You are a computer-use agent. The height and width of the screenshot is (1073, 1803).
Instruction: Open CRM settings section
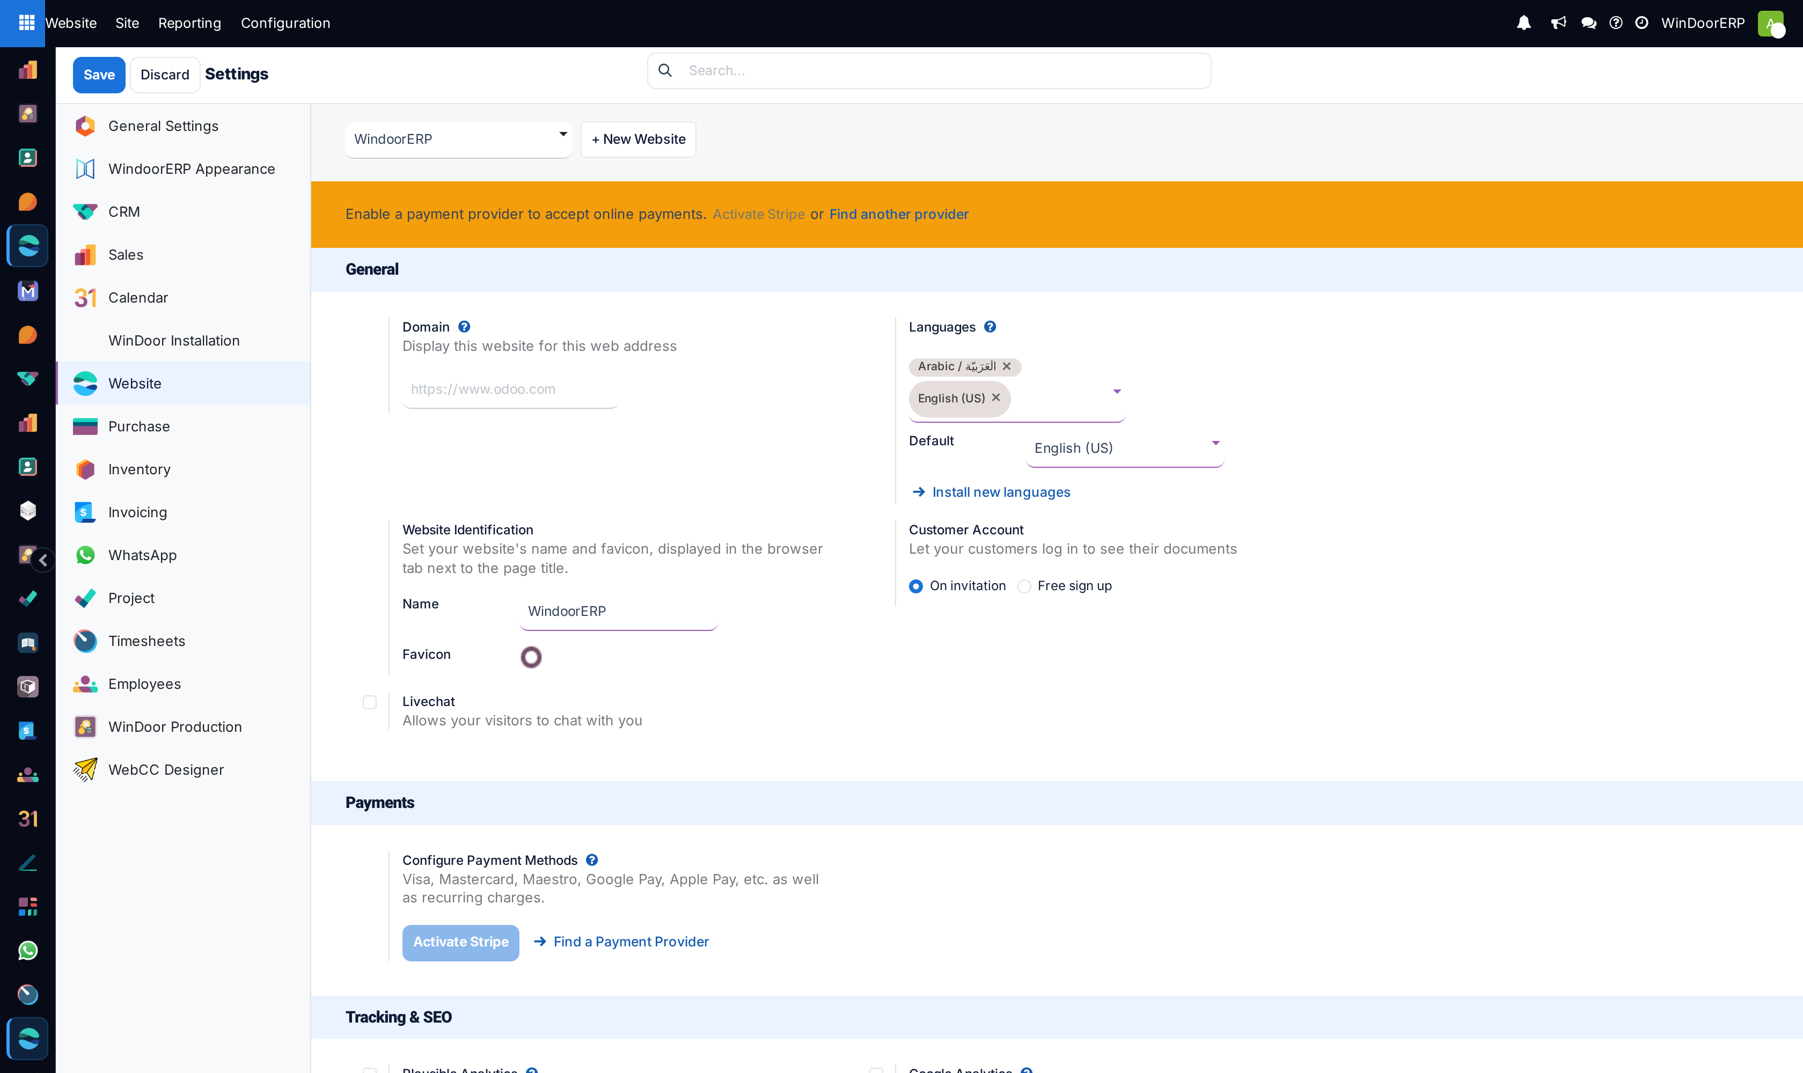click(x=184, y=212)
